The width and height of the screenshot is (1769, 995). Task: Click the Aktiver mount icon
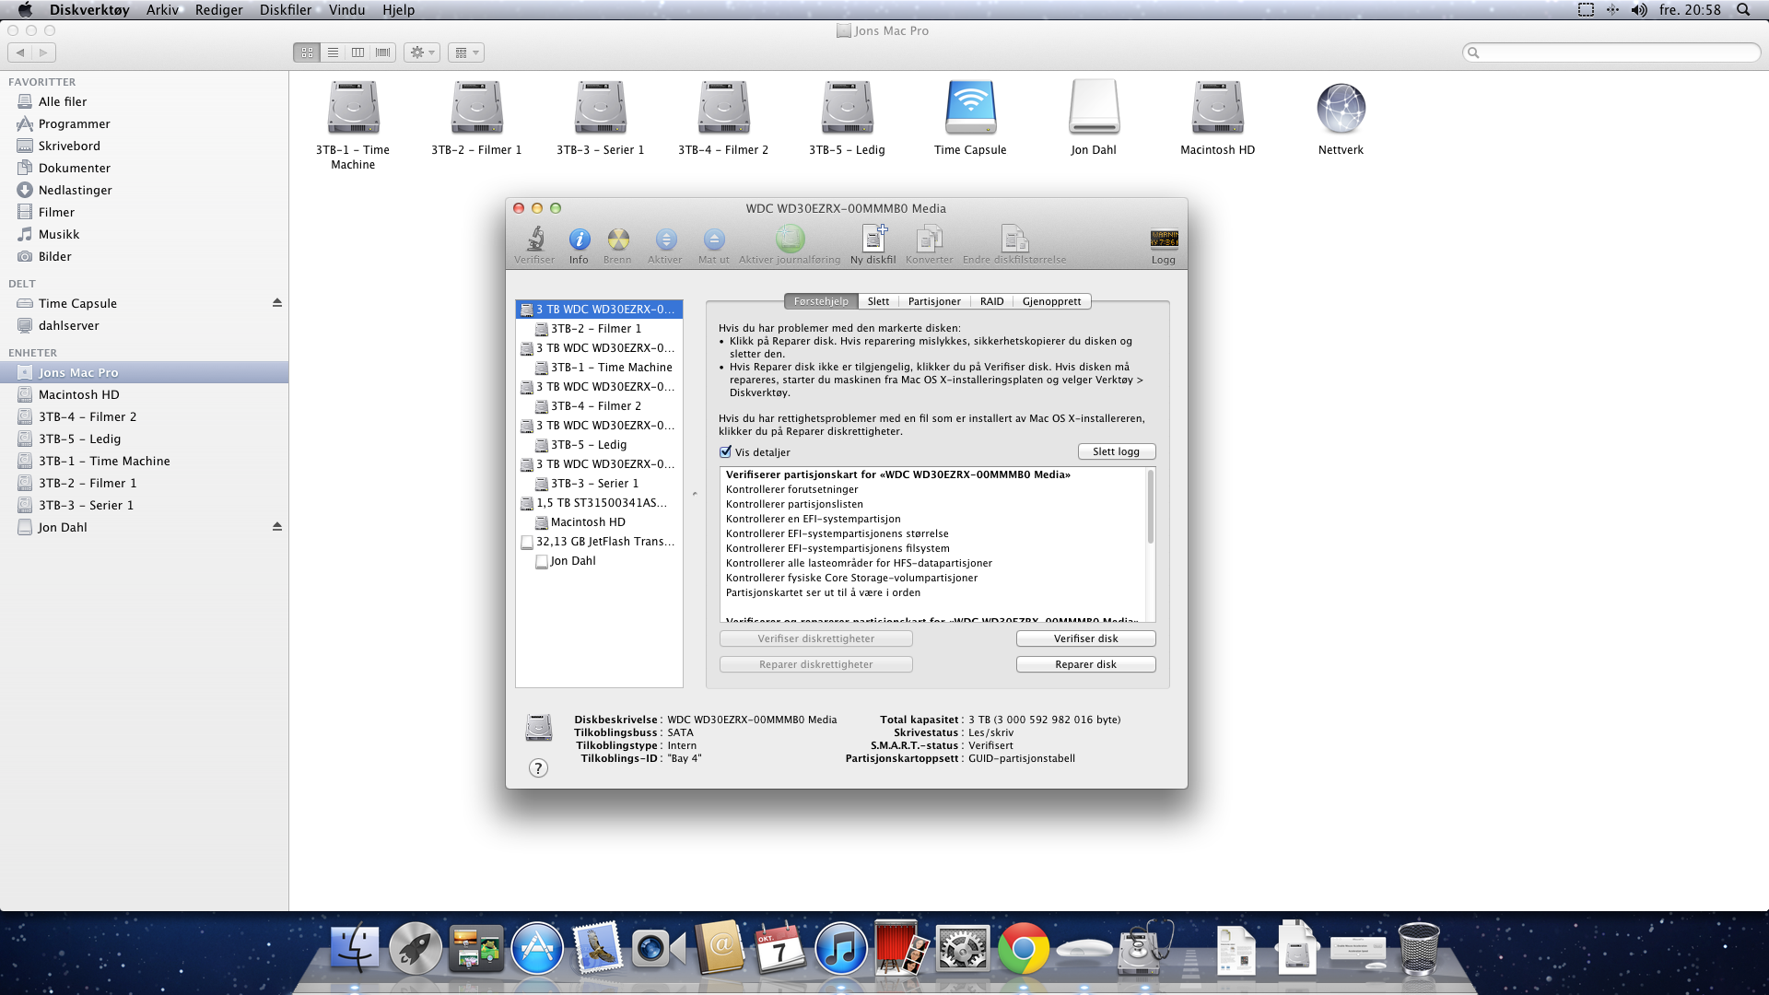click(x=665, y=245)
